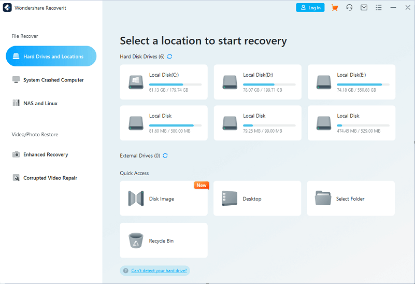
Task: Open Disk Image quick access
Action: tap(163, 198)
